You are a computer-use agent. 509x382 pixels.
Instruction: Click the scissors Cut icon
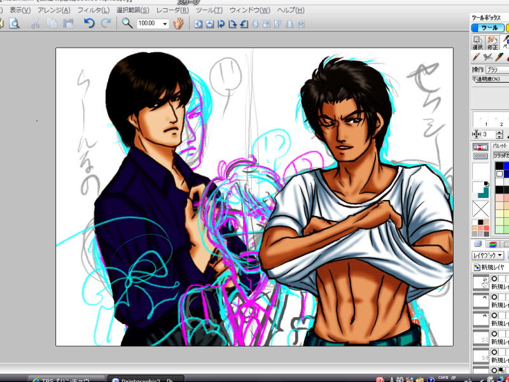tap(36, 24)
